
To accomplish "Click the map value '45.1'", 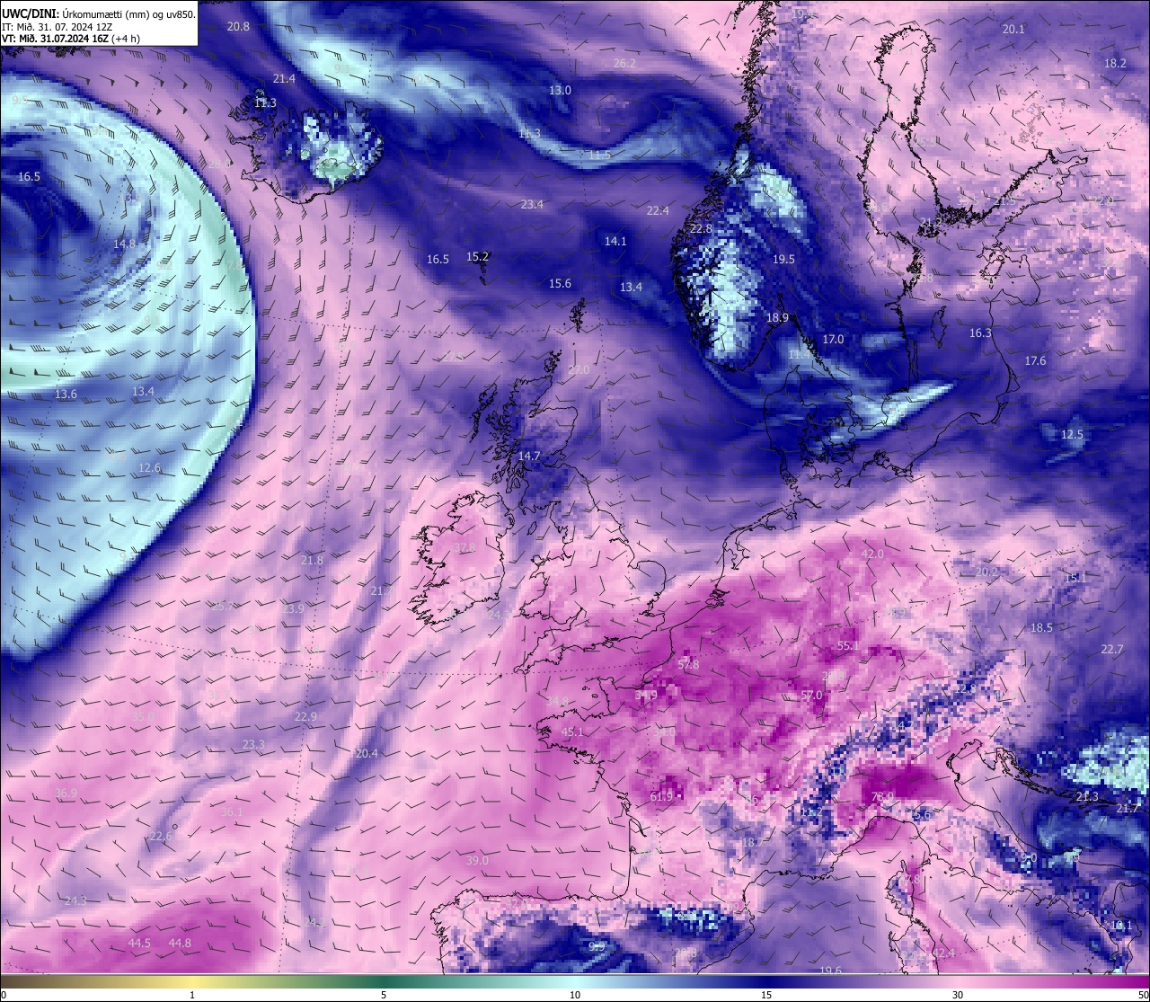I will [x=572, y=732].
